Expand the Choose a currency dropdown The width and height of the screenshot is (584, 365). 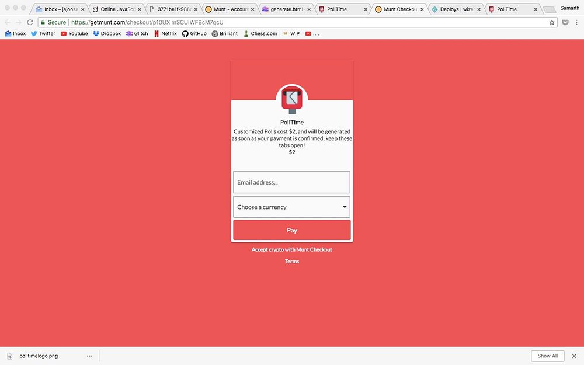coord(291,207)
